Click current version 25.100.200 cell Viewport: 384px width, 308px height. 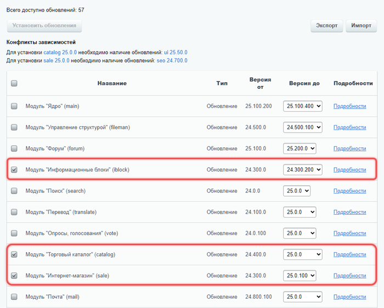click(x=258, y=106)
